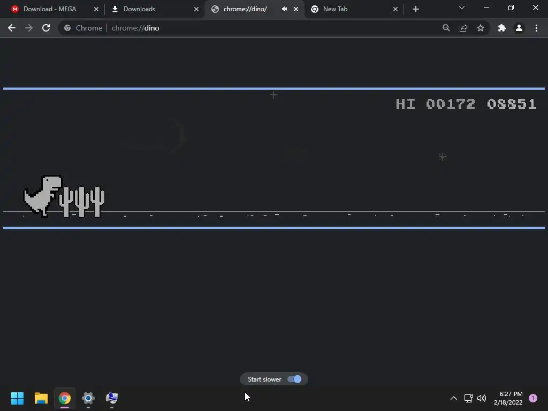Image resolution: width=548 pixels, height=411 pixels.
Task: Show hidden system tray icons chevron
Action: [454, 398]
